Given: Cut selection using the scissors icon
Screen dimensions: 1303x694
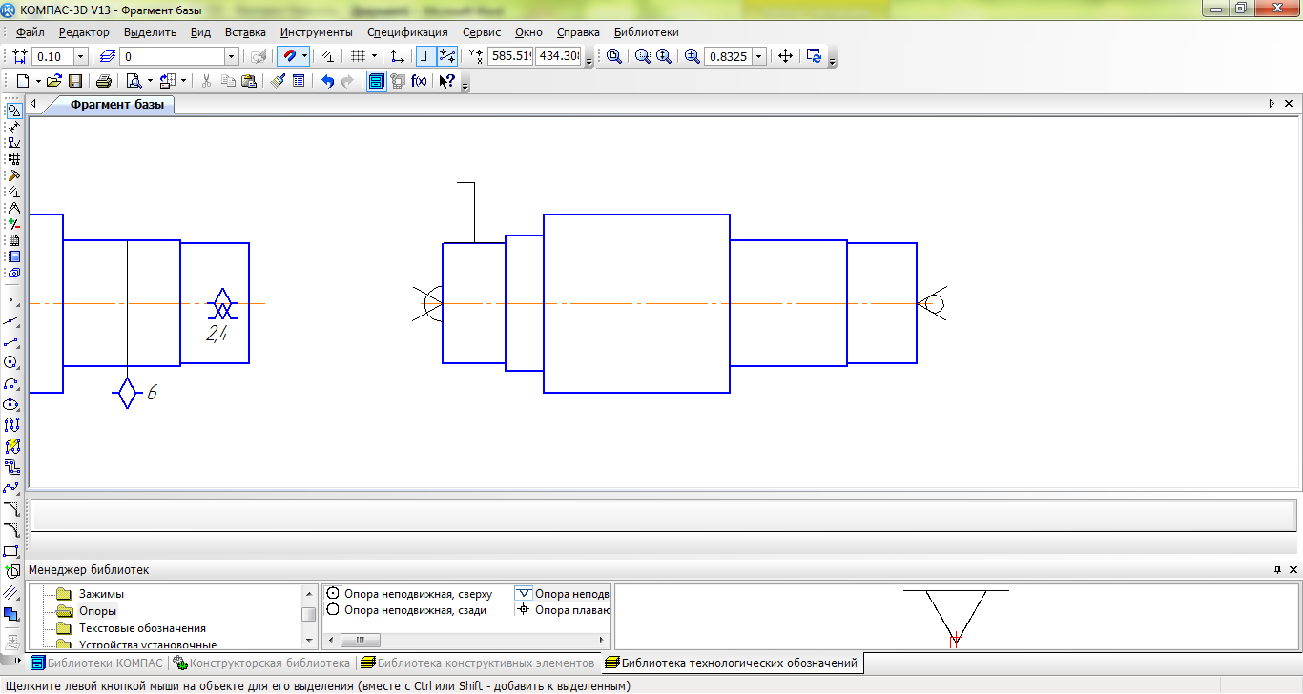Looking at the screenshot, I should coord(206,82).
